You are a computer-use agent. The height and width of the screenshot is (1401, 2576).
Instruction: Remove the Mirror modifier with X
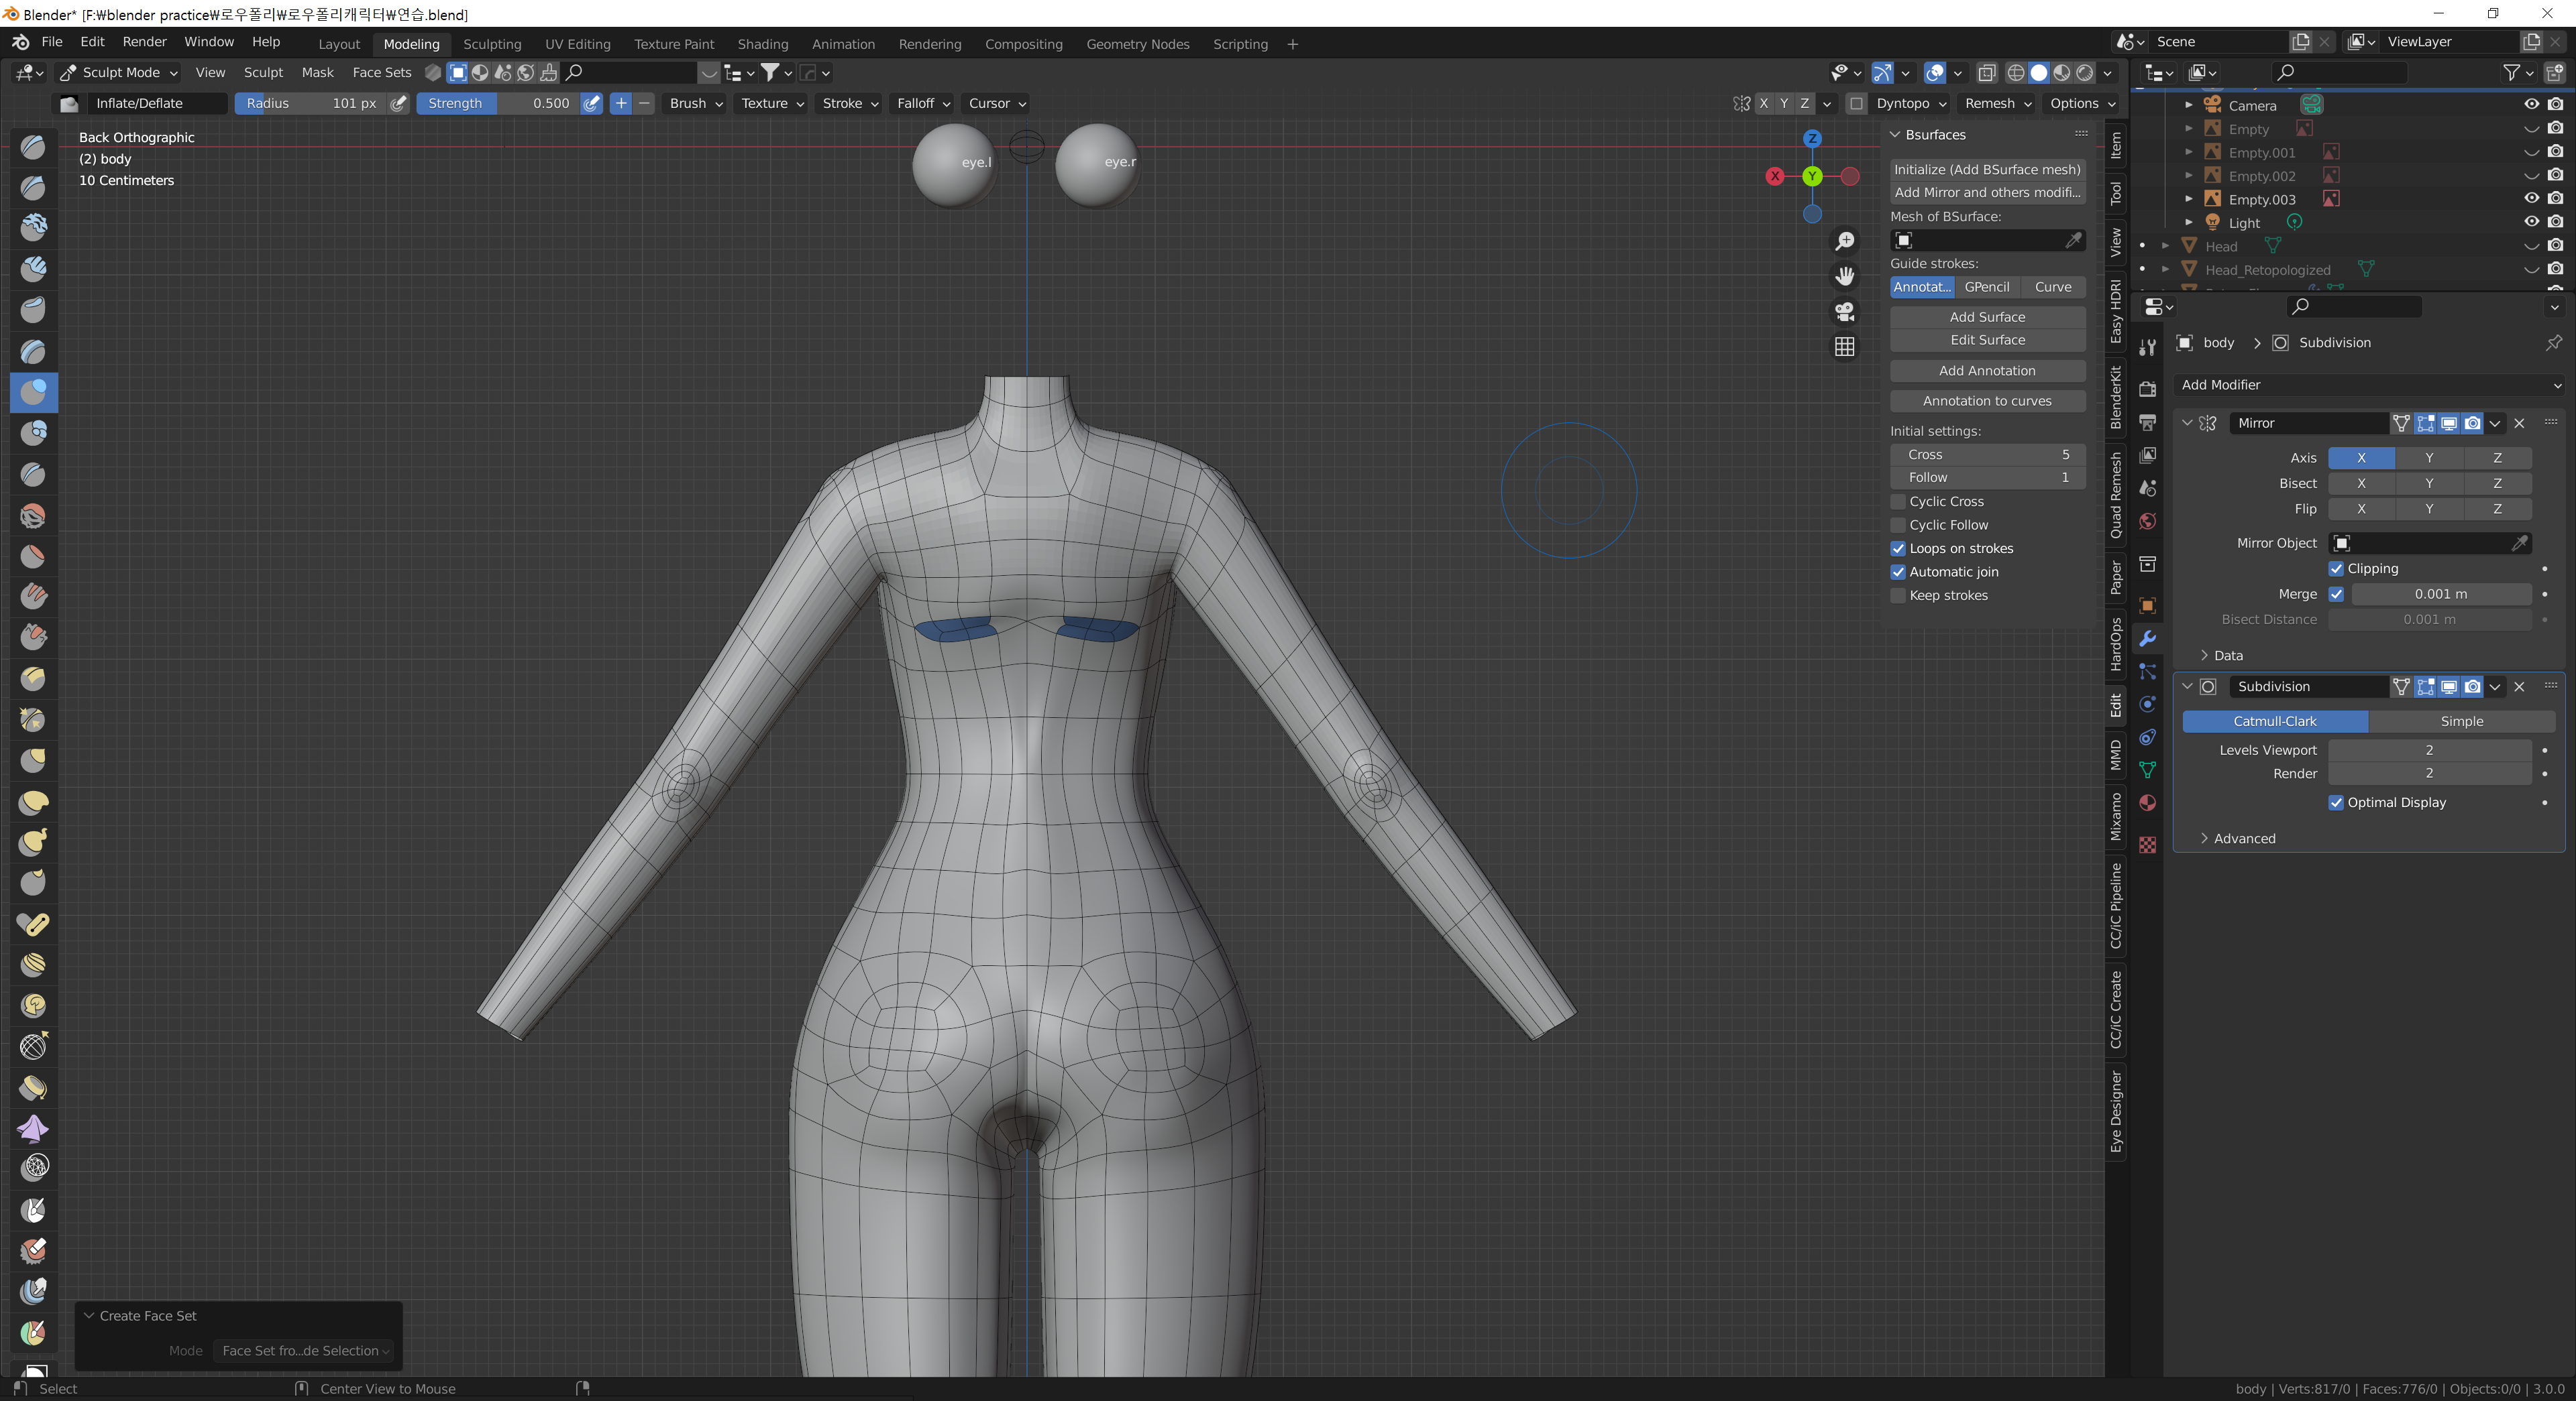tap(2519, 424)
